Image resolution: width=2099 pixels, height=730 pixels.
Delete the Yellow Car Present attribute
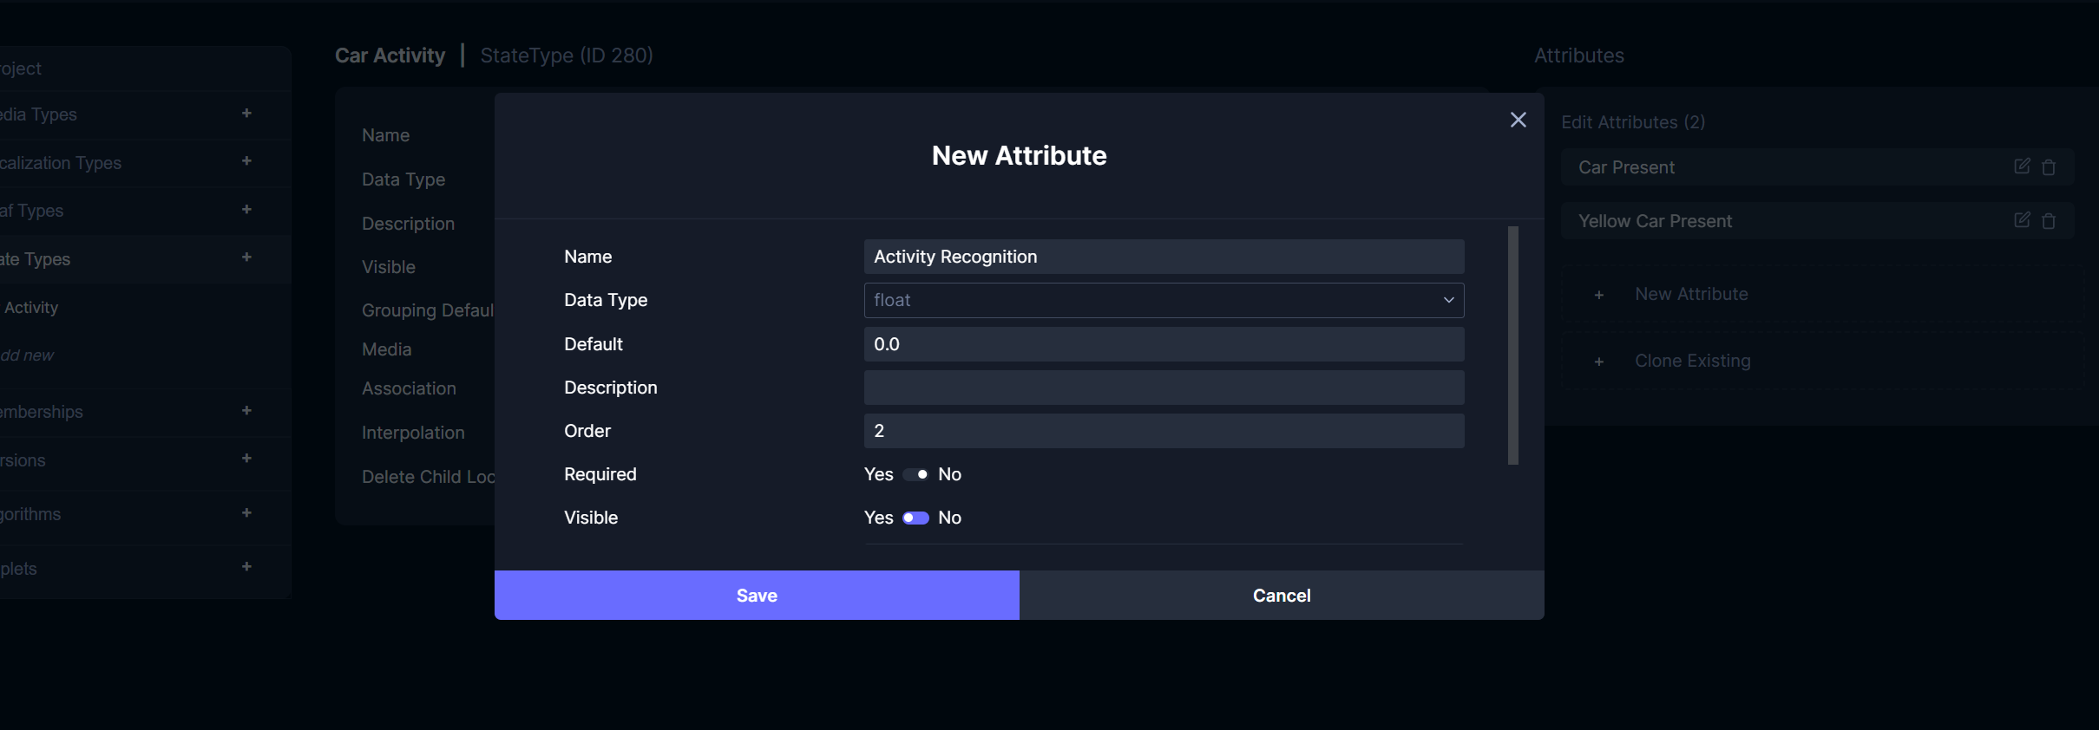click(x=2049, y=221)
